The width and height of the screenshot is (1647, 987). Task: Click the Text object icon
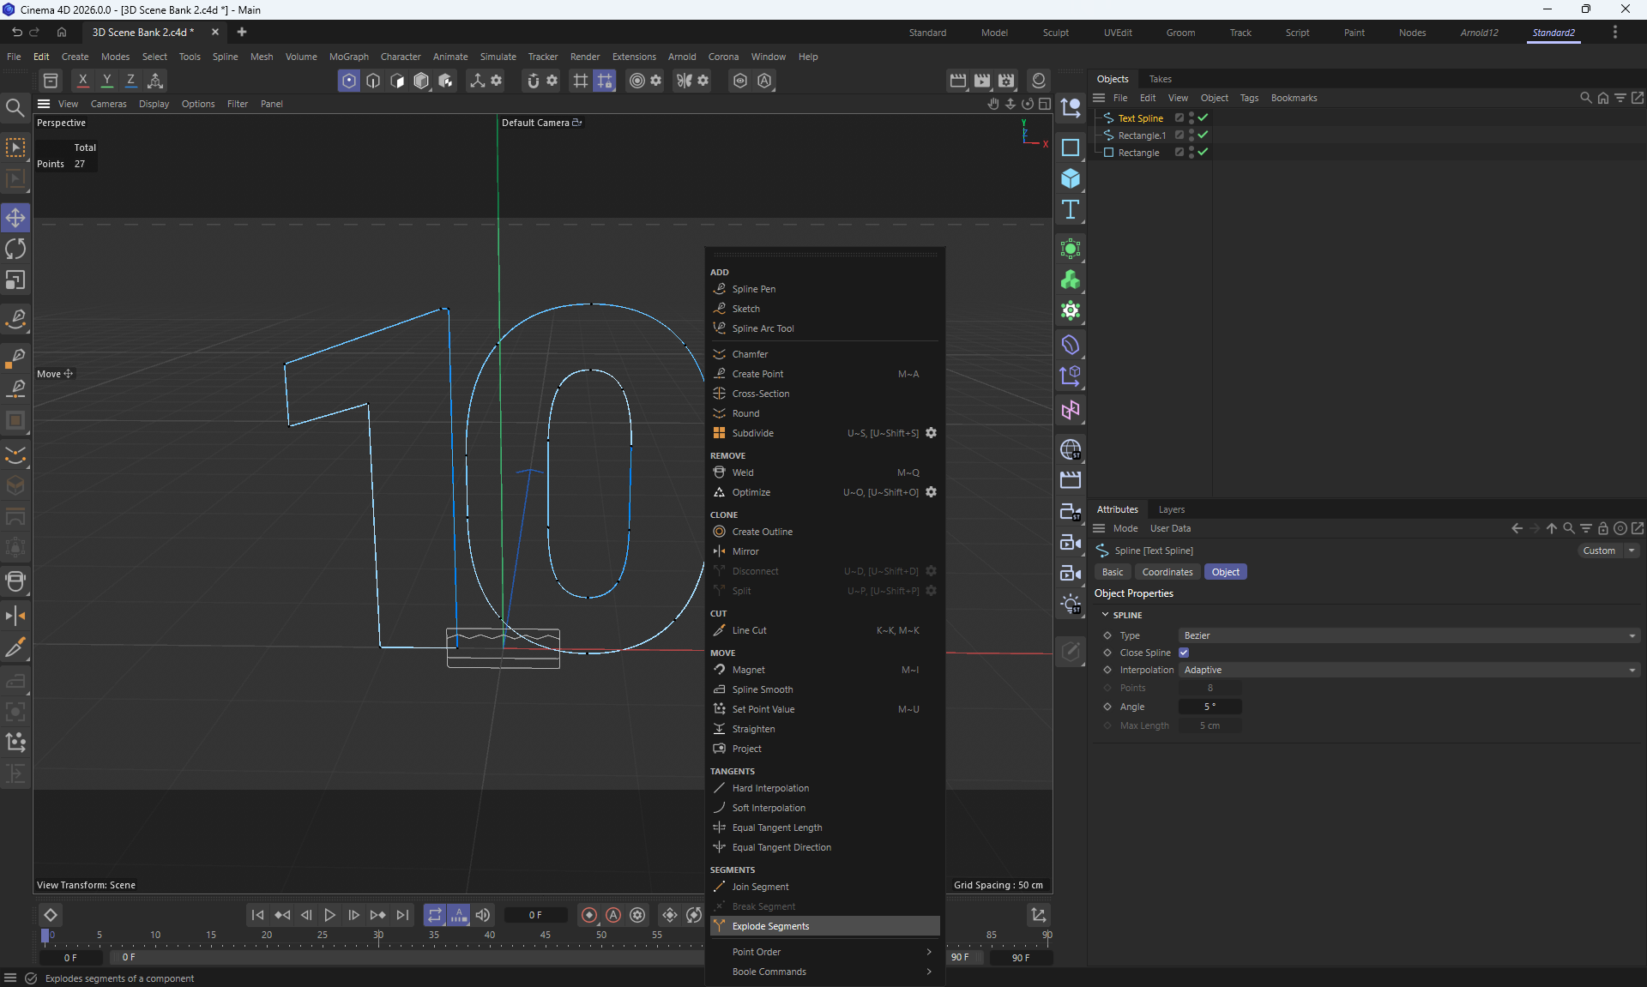point(1071,210)
